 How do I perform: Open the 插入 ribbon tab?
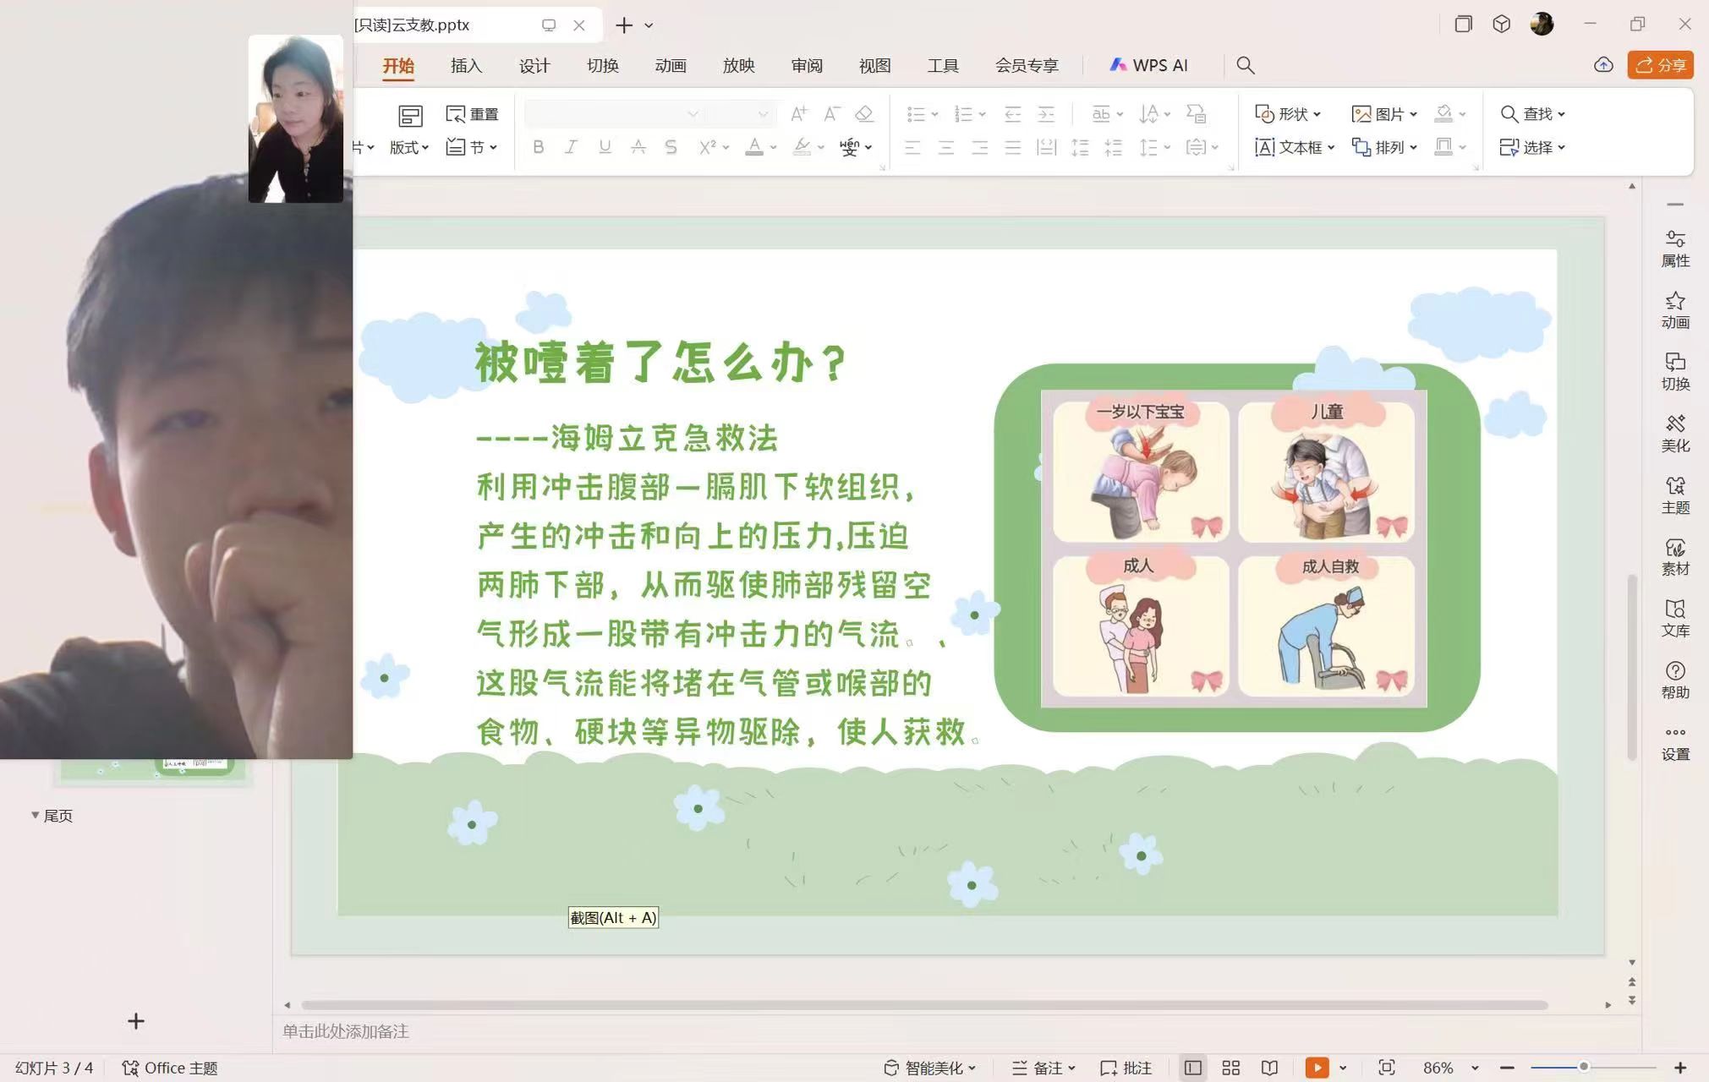pos(466,65)
